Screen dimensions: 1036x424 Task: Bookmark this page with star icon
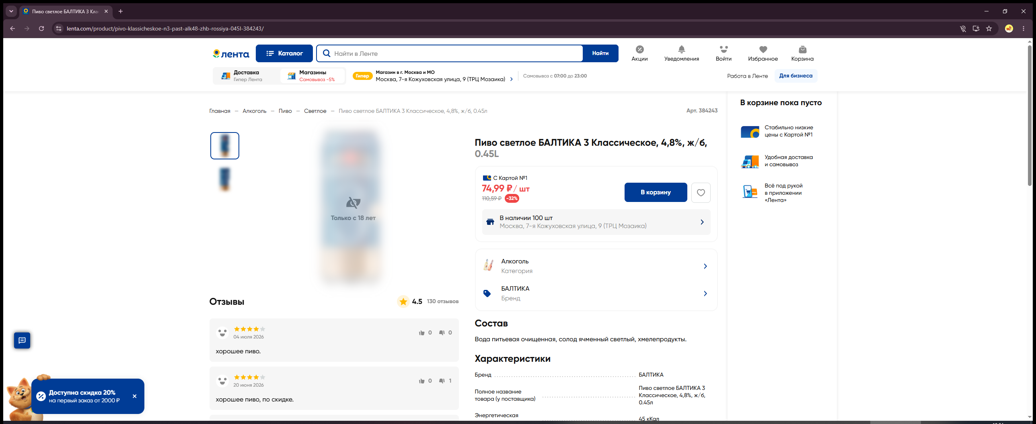point(989,29)
